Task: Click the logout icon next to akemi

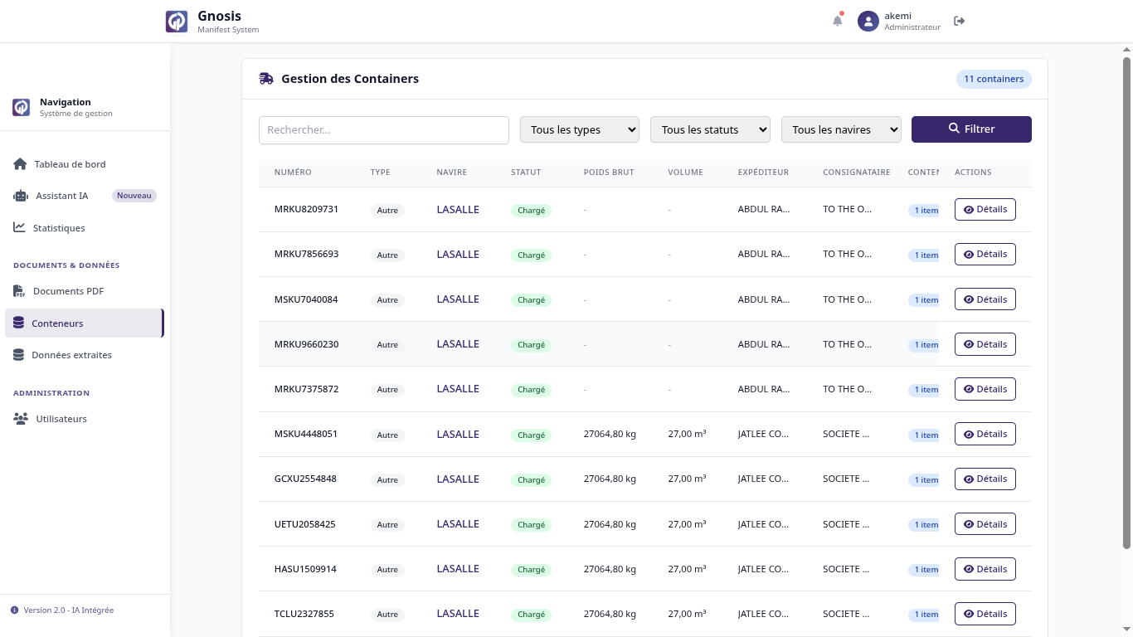Action: coord(960,21)
